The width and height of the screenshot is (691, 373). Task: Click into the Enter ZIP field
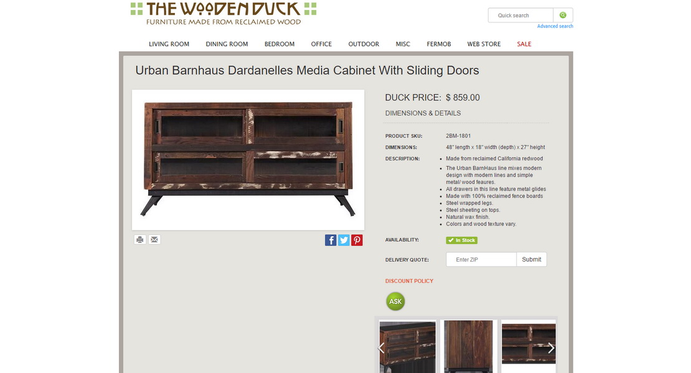(481, 259)
